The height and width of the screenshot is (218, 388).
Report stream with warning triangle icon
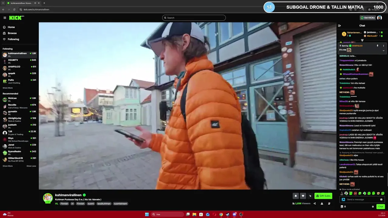pyautogui.click(x=322, y=203)
